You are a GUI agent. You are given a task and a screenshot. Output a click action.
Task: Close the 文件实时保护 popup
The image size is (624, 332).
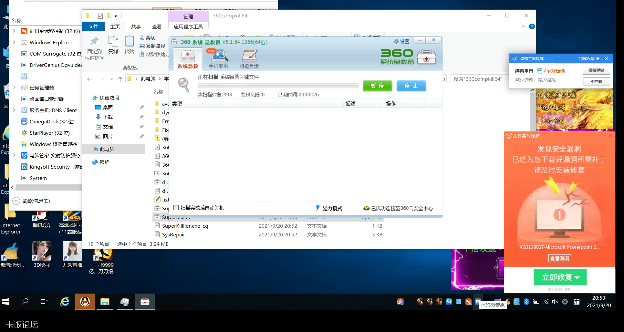coord(610,135)
